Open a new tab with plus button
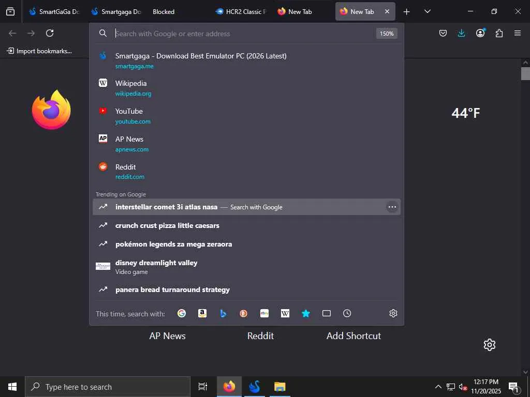The image size is (530, 397). pyautogui.click(x=407, y=12)
